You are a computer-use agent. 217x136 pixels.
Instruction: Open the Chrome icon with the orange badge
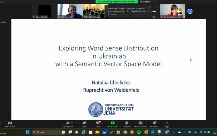(146, 132)
